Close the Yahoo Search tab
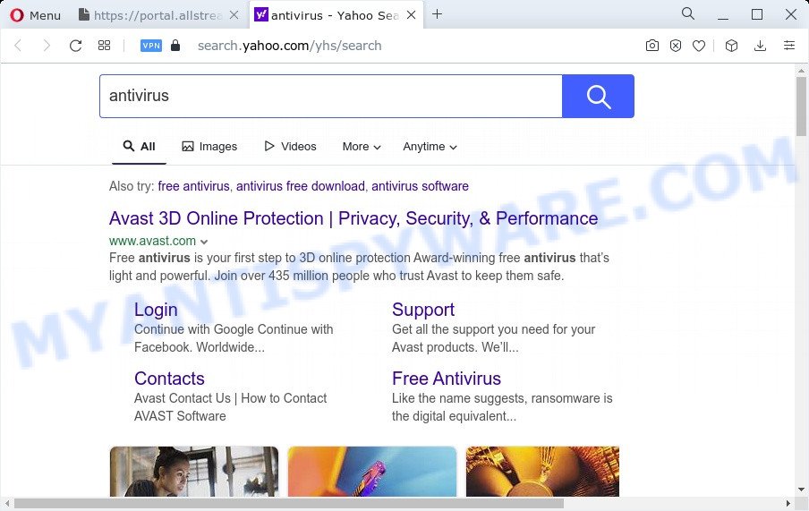 click(411, 15)
